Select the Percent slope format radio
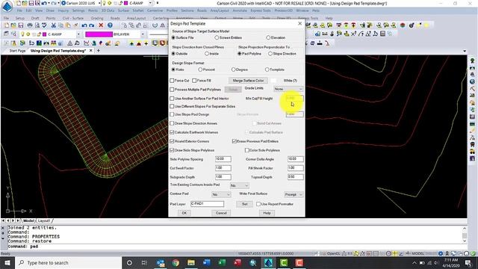478x269 pixels. click(200, 69)
